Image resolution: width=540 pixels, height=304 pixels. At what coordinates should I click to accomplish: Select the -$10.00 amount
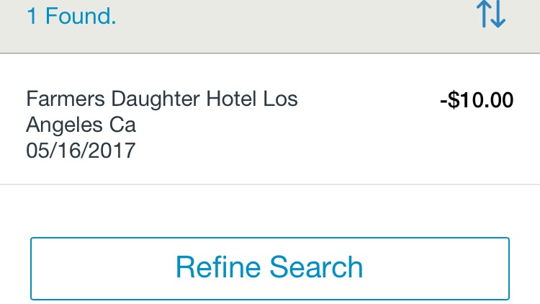[477, 100]
